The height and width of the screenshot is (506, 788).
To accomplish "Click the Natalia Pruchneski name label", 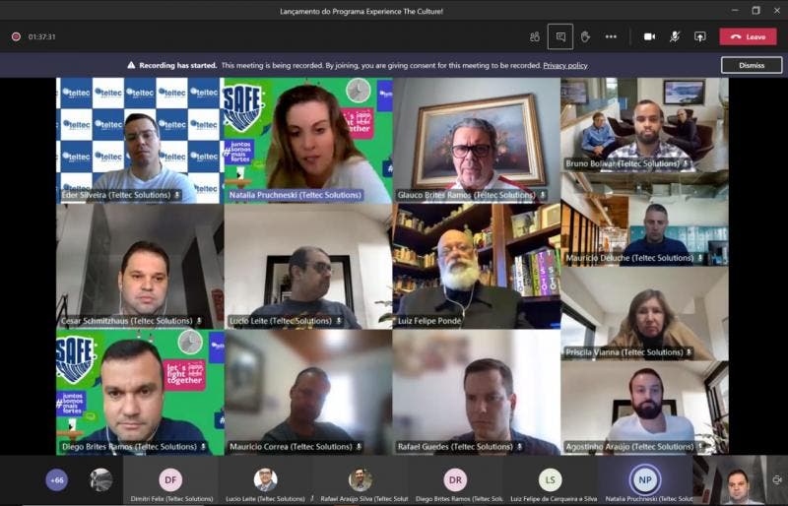I will point(295,195).
